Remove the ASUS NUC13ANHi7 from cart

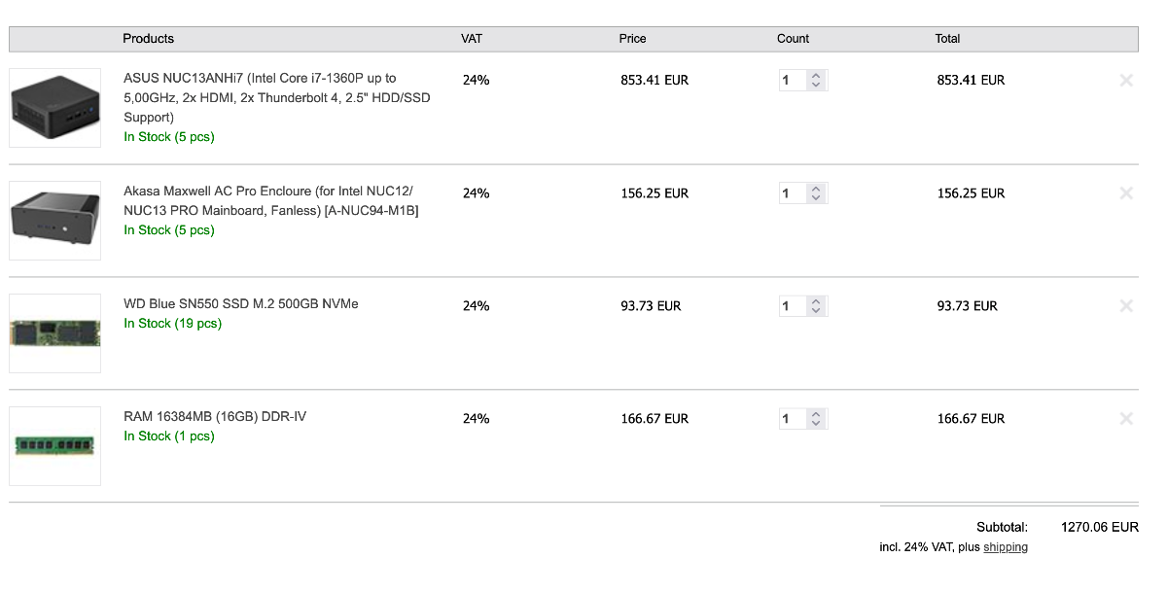(1126, 81)
